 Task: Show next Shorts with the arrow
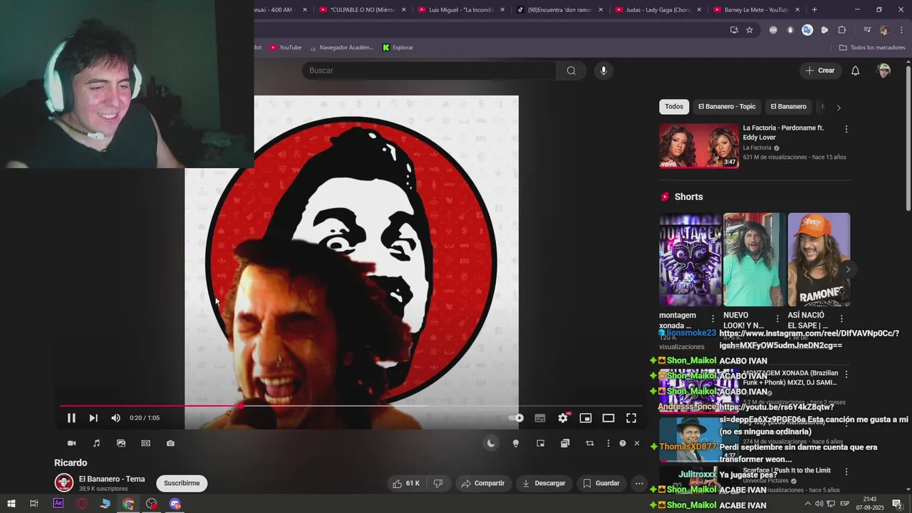point(848,269)
